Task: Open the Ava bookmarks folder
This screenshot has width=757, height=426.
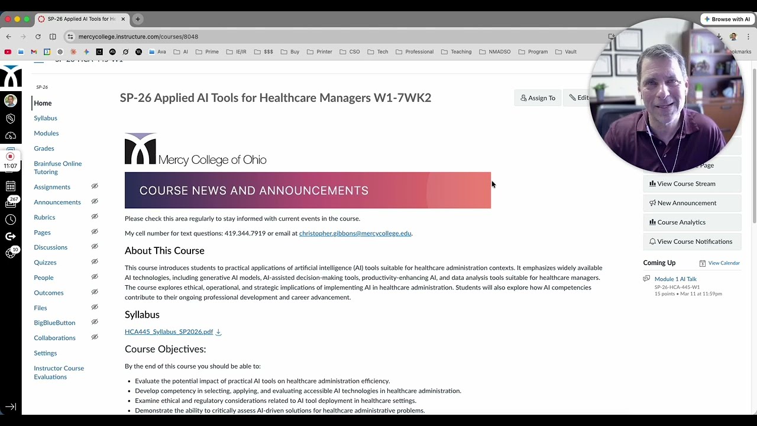Action: tap(157, 51)
